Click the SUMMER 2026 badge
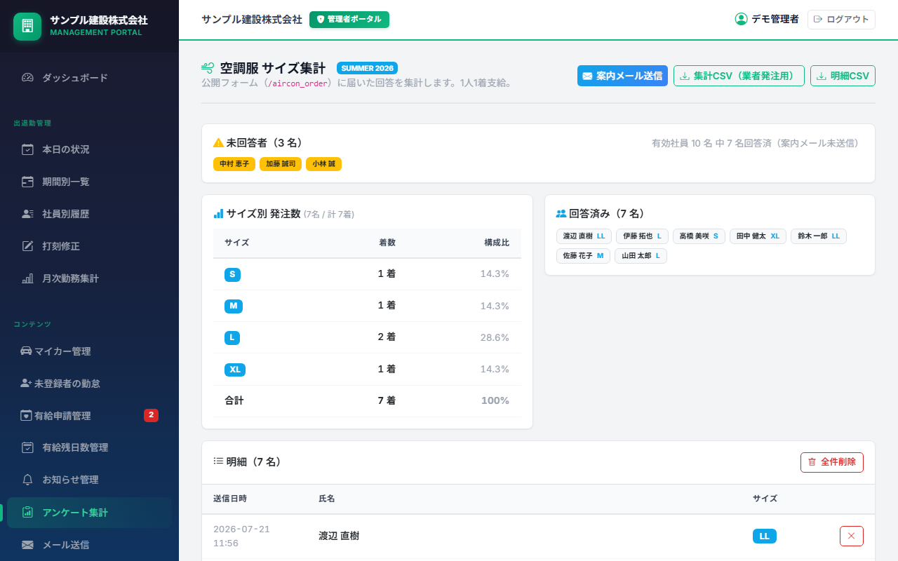Image resolution: width=898 pixels, height=561 pixels. pos(367,68)
